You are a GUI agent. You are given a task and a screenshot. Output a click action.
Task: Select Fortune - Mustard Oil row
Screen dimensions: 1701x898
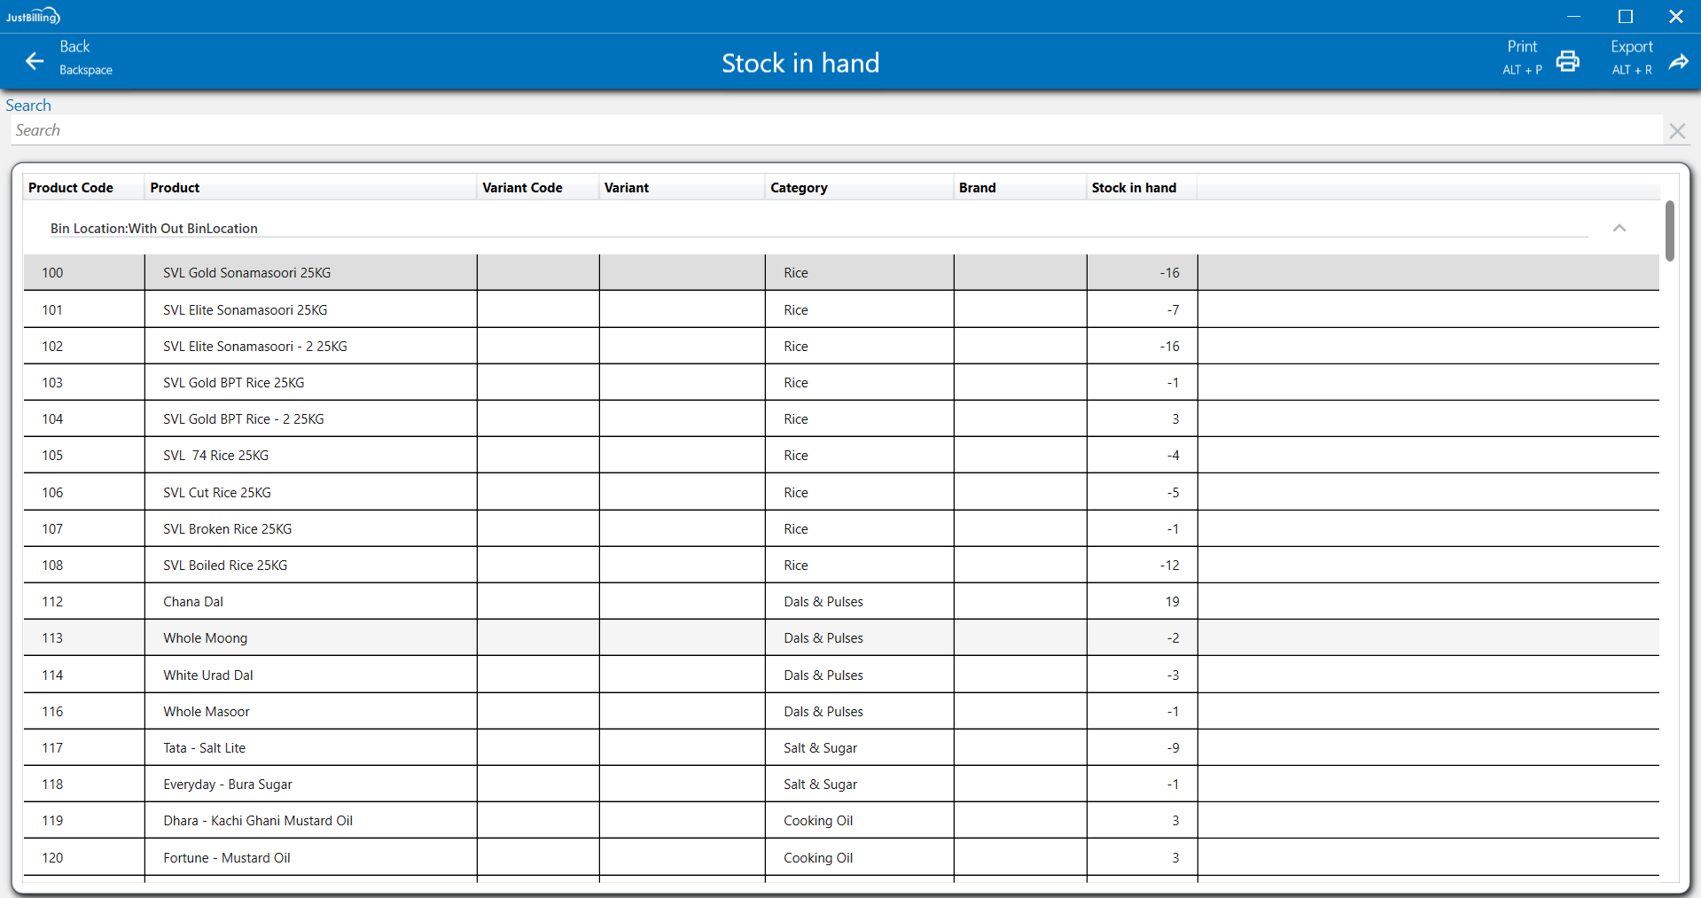click(226, 858)
